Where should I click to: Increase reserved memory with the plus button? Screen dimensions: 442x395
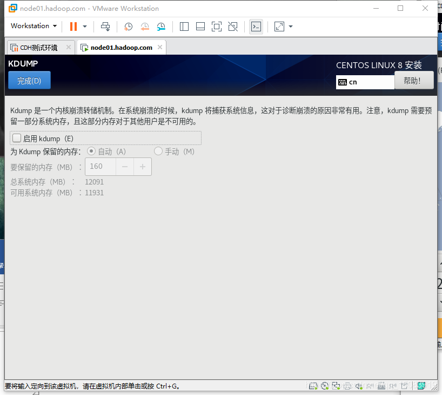pos(143,167)
